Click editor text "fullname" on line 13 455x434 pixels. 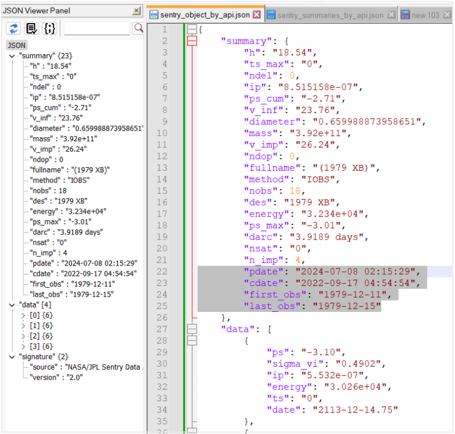click(272, 168)
